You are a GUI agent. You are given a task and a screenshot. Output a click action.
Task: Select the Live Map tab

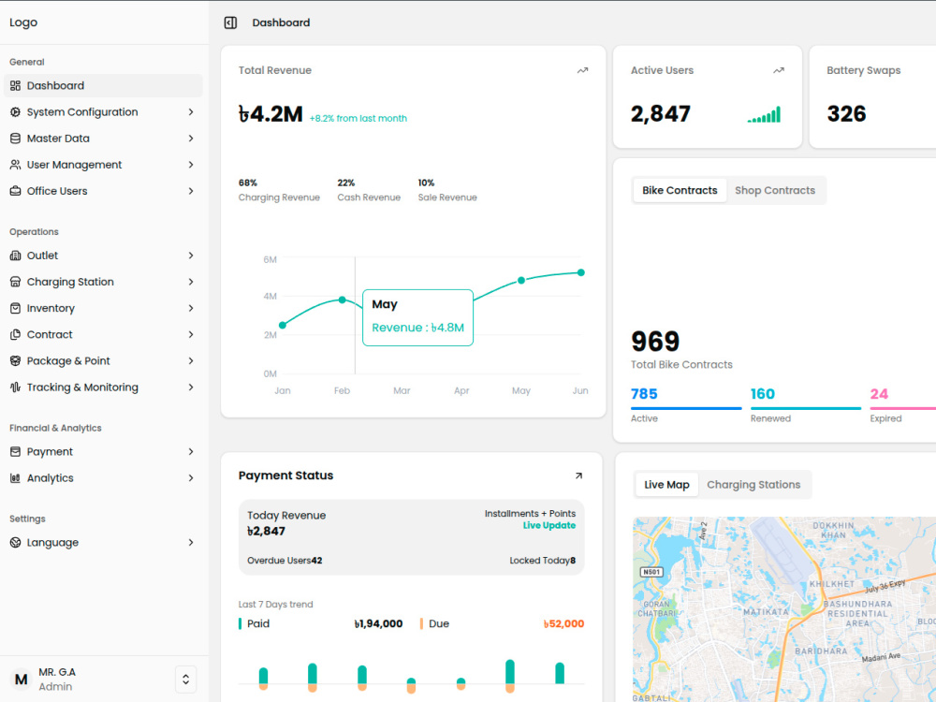point(666,485)
